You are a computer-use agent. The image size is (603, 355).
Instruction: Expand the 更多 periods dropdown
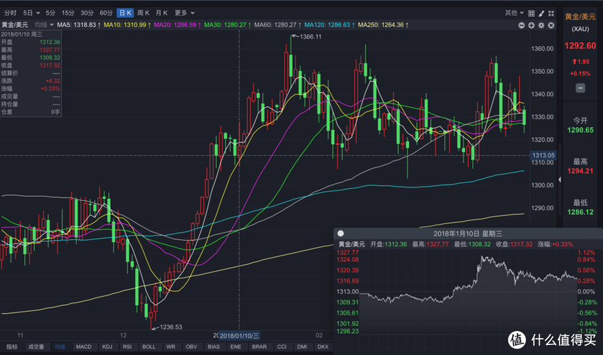pyautogui.click(x=183, y=13)
